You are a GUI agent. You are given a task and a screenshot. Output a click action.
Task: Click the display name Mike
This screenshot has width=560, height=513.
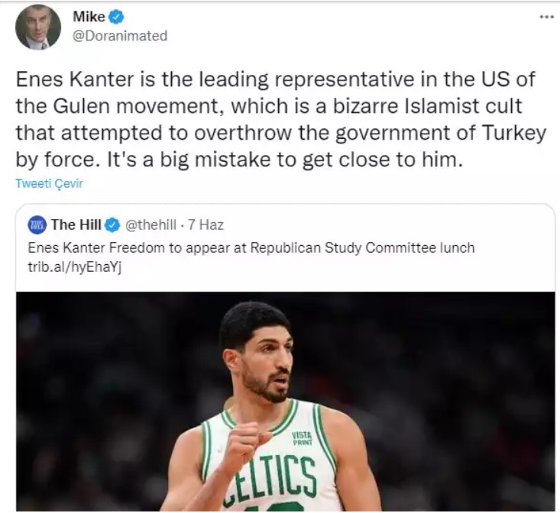tap(89, 17)
